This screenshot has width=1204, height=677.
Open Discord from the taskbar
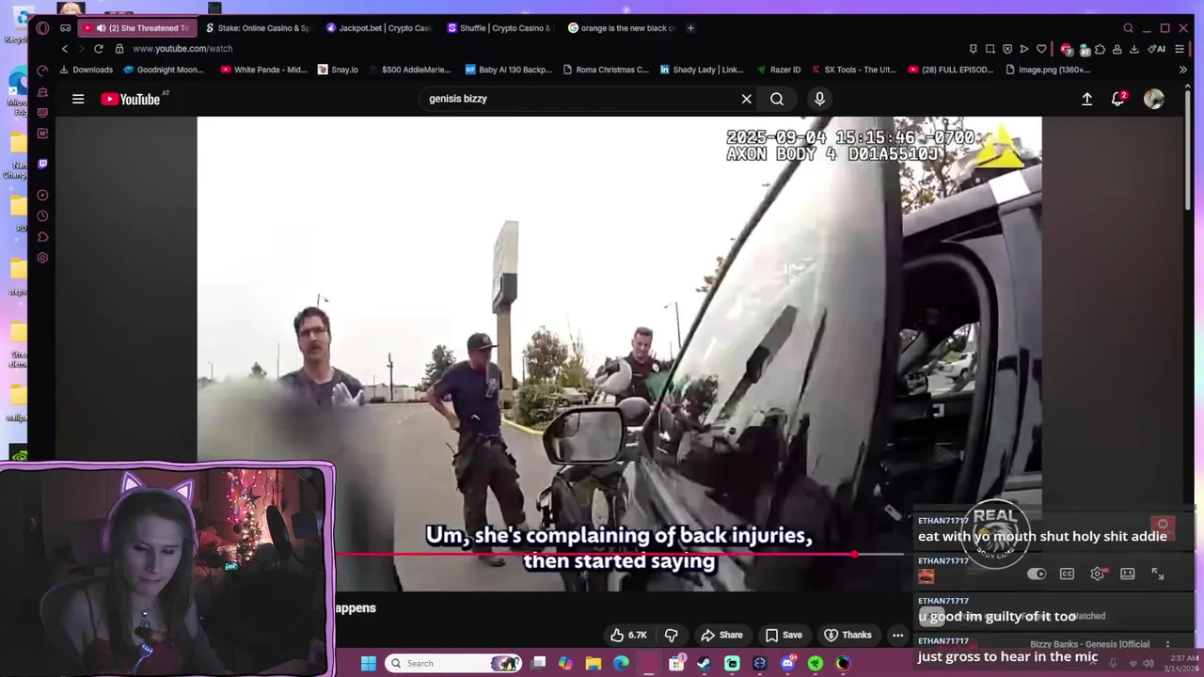[x=788, y=664]
